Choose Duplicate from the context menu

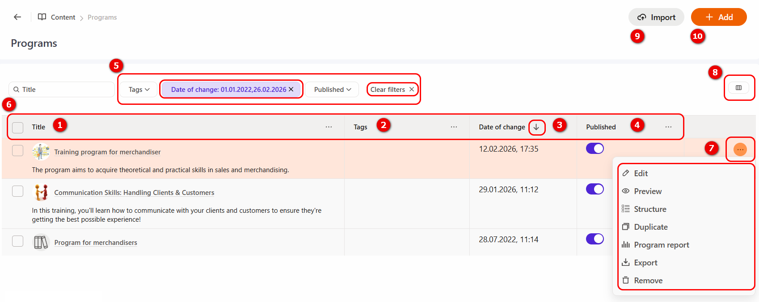pos(650,227)
